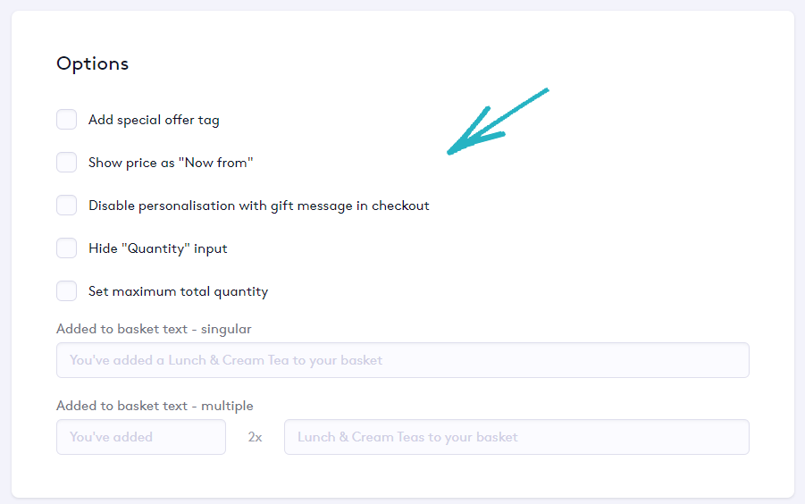Click the "Added to basket text - singular" label
805x504 pixels.
(154, 329)
